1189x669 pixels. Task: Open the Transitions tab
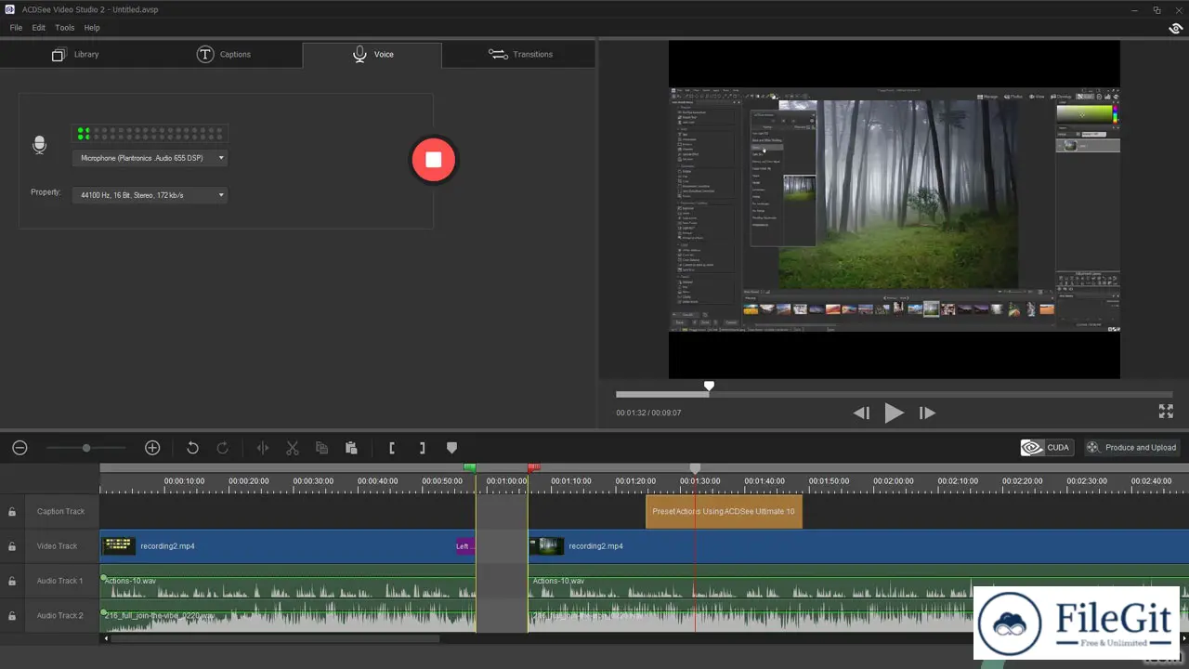(520, 55)
